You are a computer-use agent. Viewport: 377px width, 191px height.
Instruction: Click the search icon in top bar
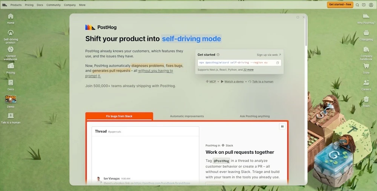tap(357, 5)
